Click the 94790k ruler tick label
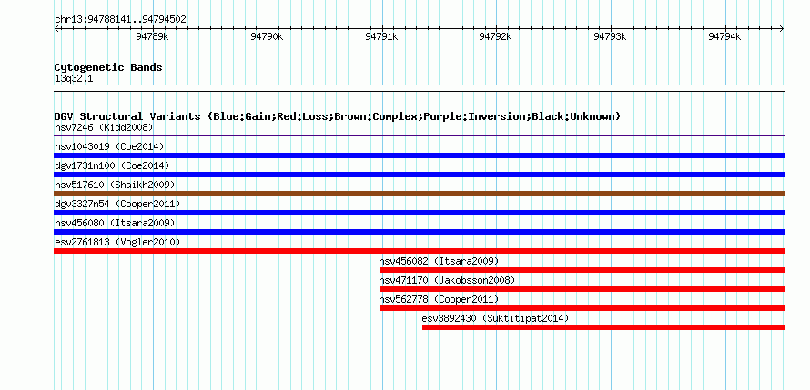 267,36
